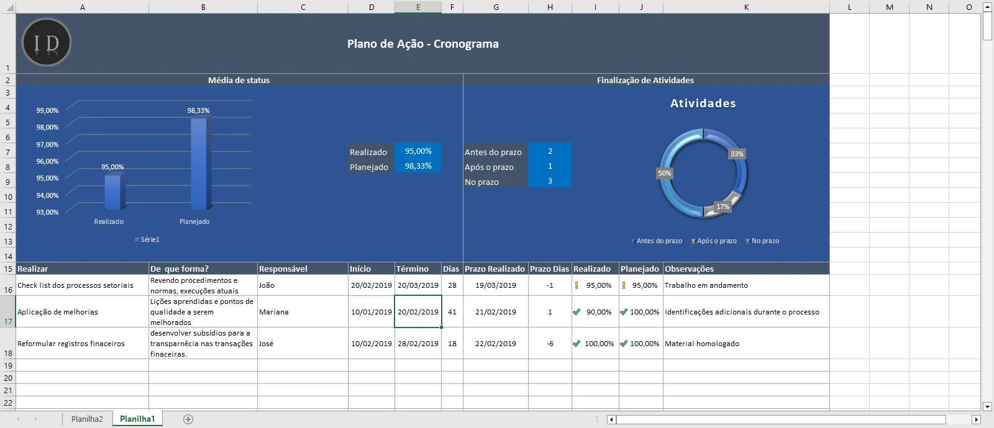Click the horizontal scrollbar right arrow
This screenshot has width=994, height=428.
click(x=975, y=420)
